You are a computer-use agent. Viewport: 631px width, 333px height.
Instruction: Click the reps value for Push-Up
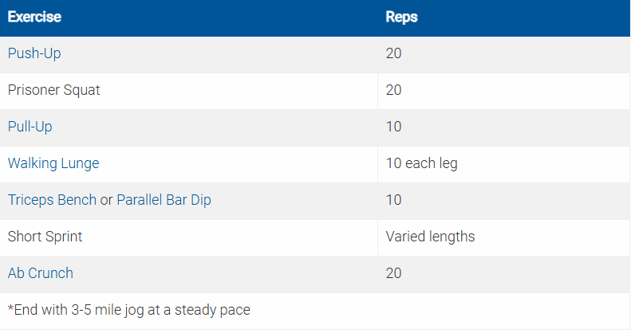click(x=393, y=54)
